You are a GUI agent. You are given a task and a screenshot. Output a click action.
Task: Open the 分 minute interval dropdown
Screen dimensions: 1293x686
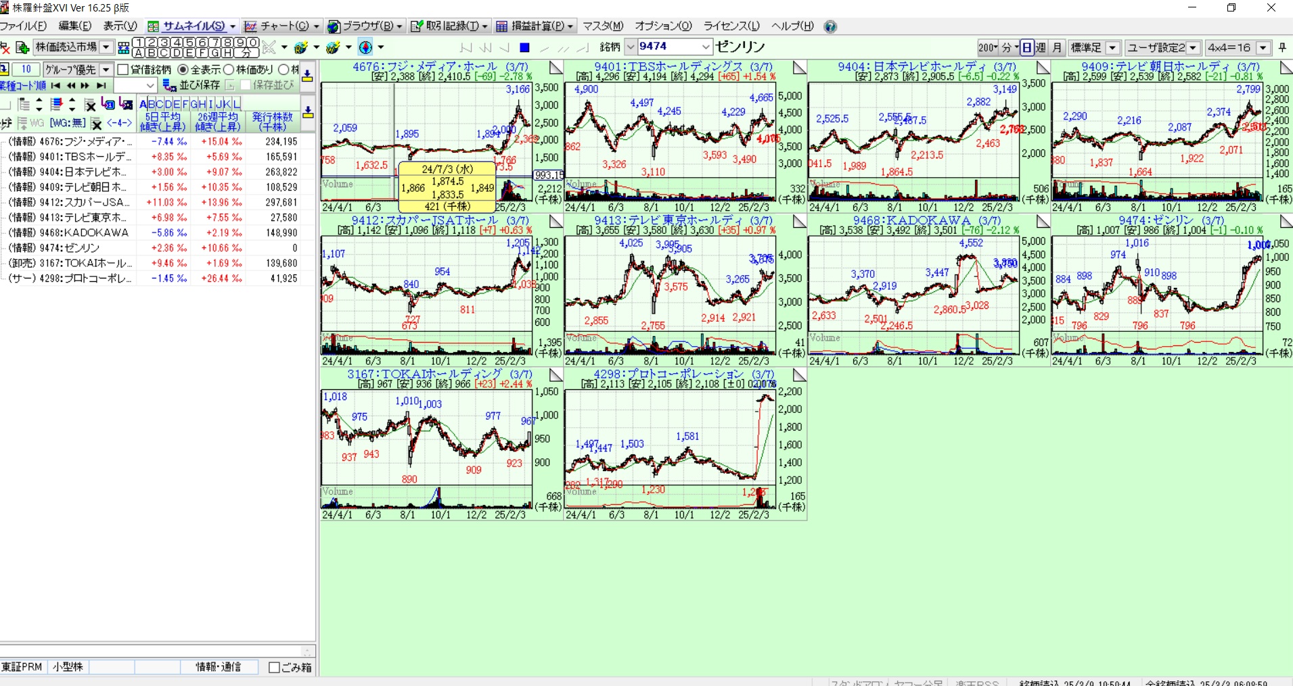(x=1010, y=47)
